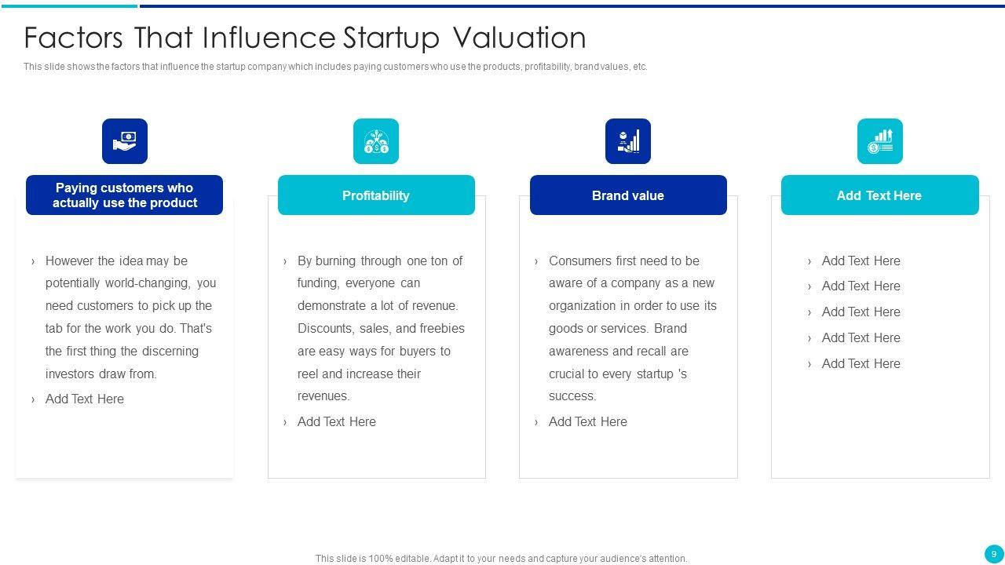Select the '100% editable' footer text
Image resolution: width=1005 pixels, height=565 pixels.
click(x=501, y=559)
